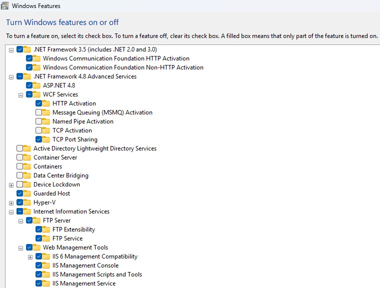The width and height of the screenshot is (380, 288).
Task: Click the folder icon next to TCP Port Sharing
Action: point(46,139)
